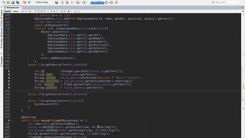Viewport: 245px width, 138px height.
Task: Toggle Bookmark on current line
Action: pos(57,11)
